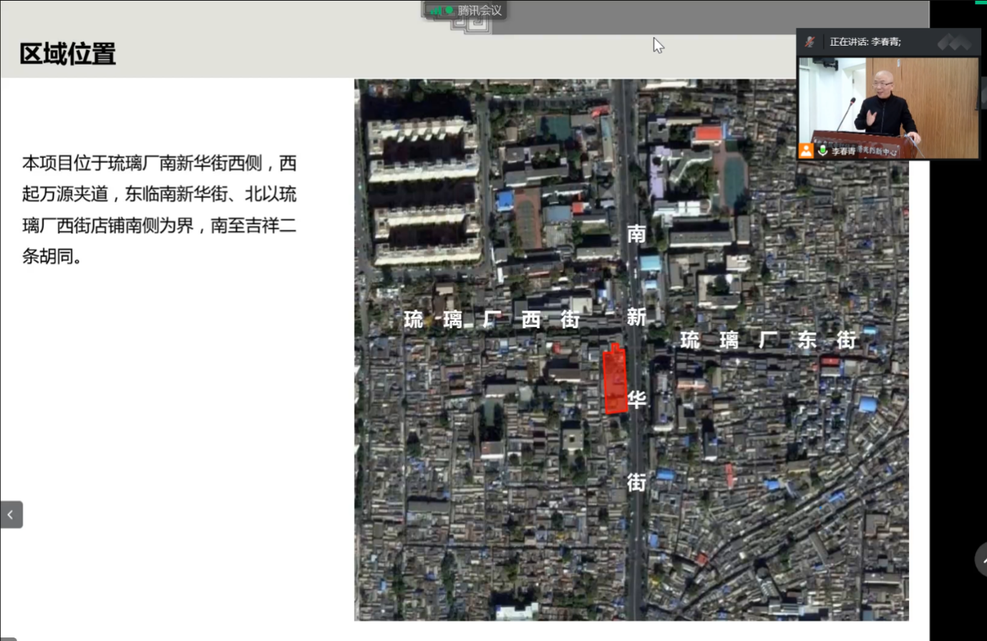Click the network signal strength bars icon

point(436,11)
